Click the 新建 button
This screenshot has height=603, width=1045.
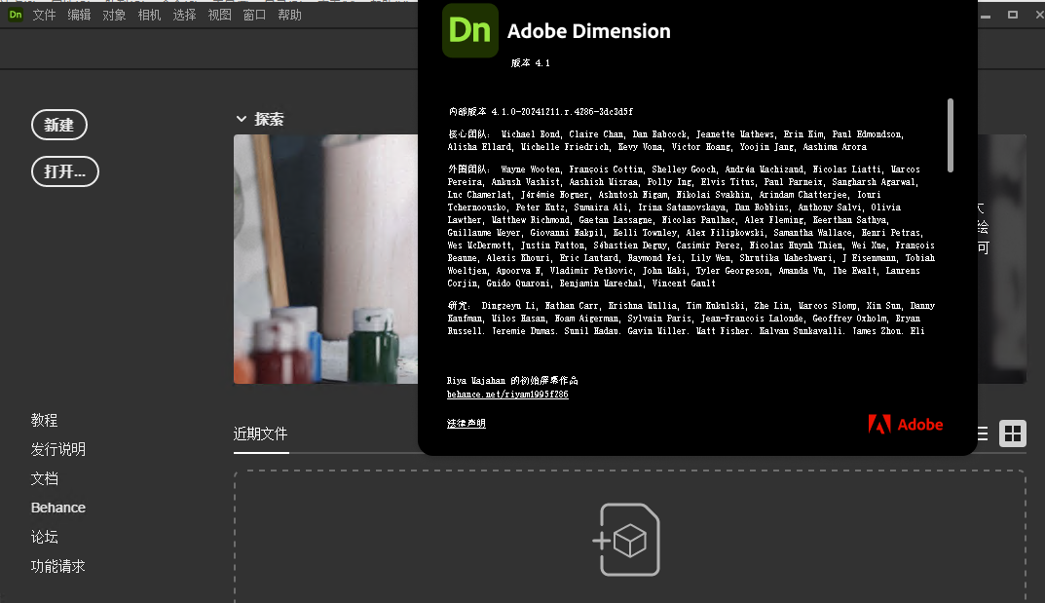tap(59, 125)
